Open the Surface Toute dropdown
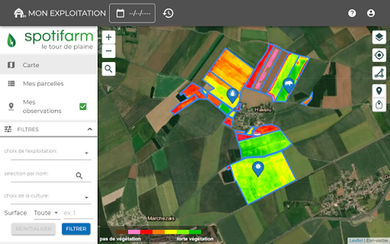Viewport: 390px width, 244px height. point(46,213)
